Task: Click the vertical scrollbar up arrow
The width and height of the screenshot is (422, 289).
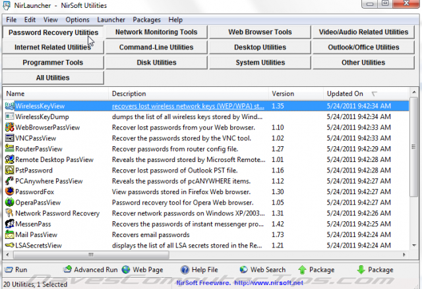Action: 414,92
